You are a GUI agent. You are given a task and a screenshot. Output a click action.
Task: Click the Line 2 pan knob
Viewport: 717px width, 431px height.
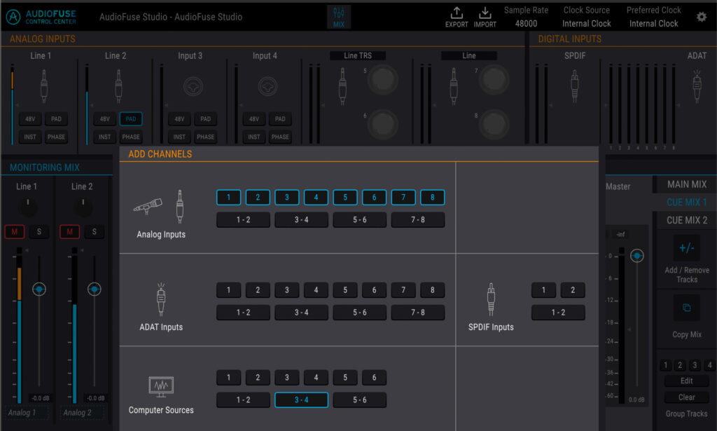[83, 207]
